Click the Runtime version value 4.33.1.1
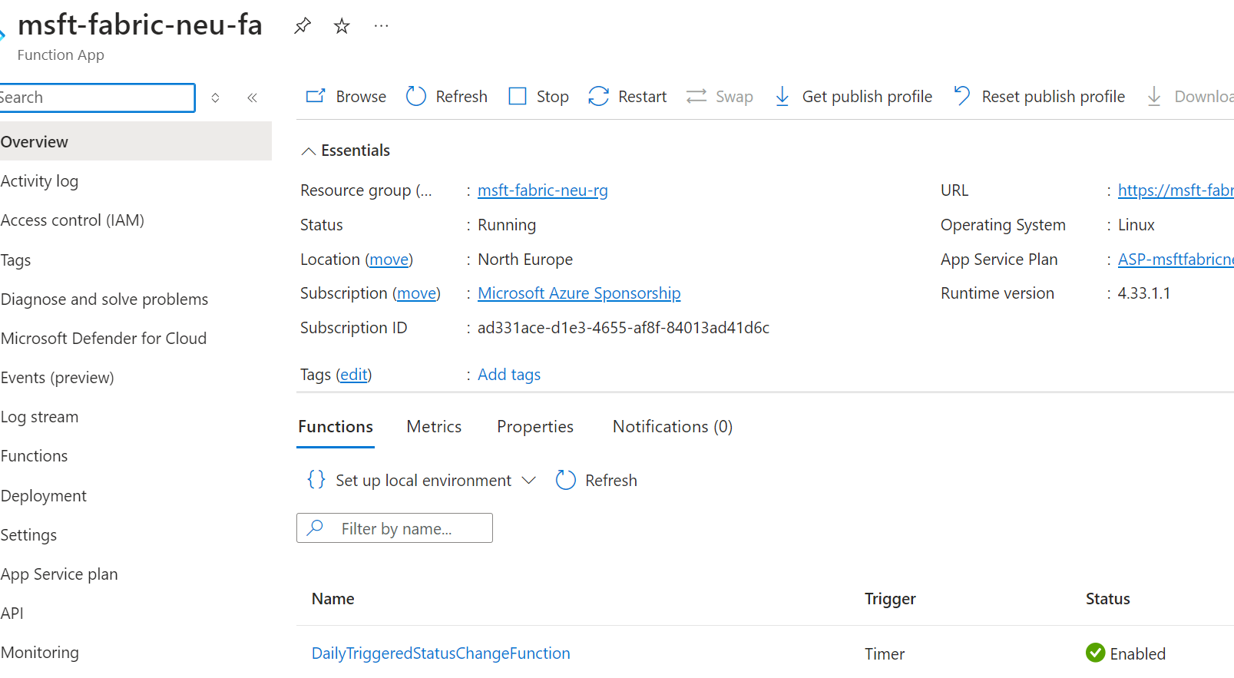 (1144, 293)
